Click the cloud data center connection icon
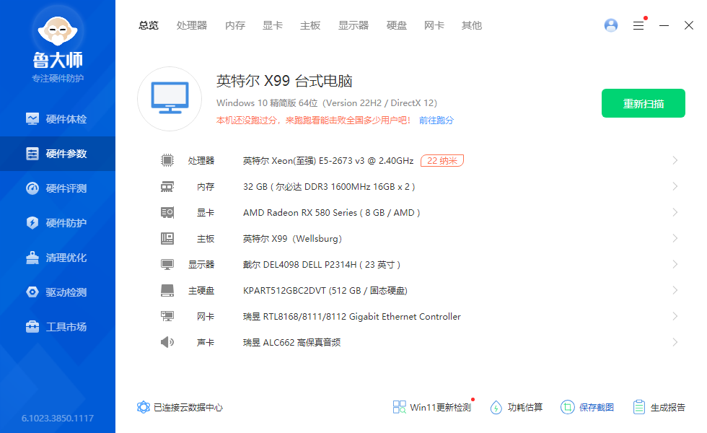Screen dimensions: 707x433 pyautogui.click(x=144, y=407)
